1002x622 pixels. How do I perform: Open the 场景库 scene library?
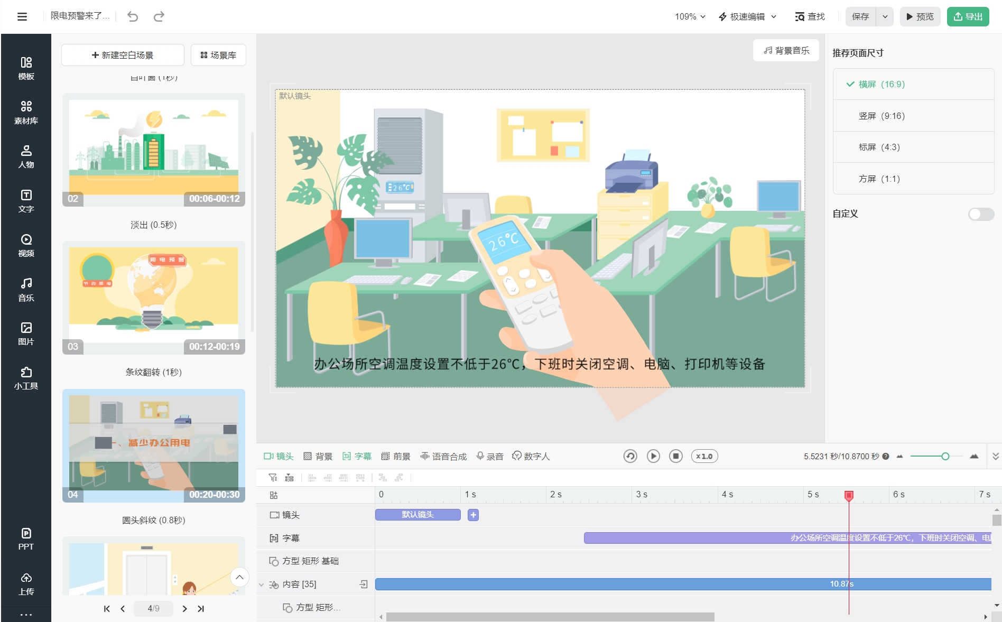[218, 55]
